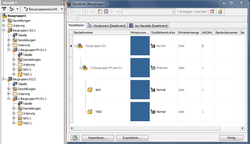Switch to Nur Bauteile (Deaktiviert) tab
The height and width of the screenshot is (144, 250).
pyautogui.click(x=148, y=25)
